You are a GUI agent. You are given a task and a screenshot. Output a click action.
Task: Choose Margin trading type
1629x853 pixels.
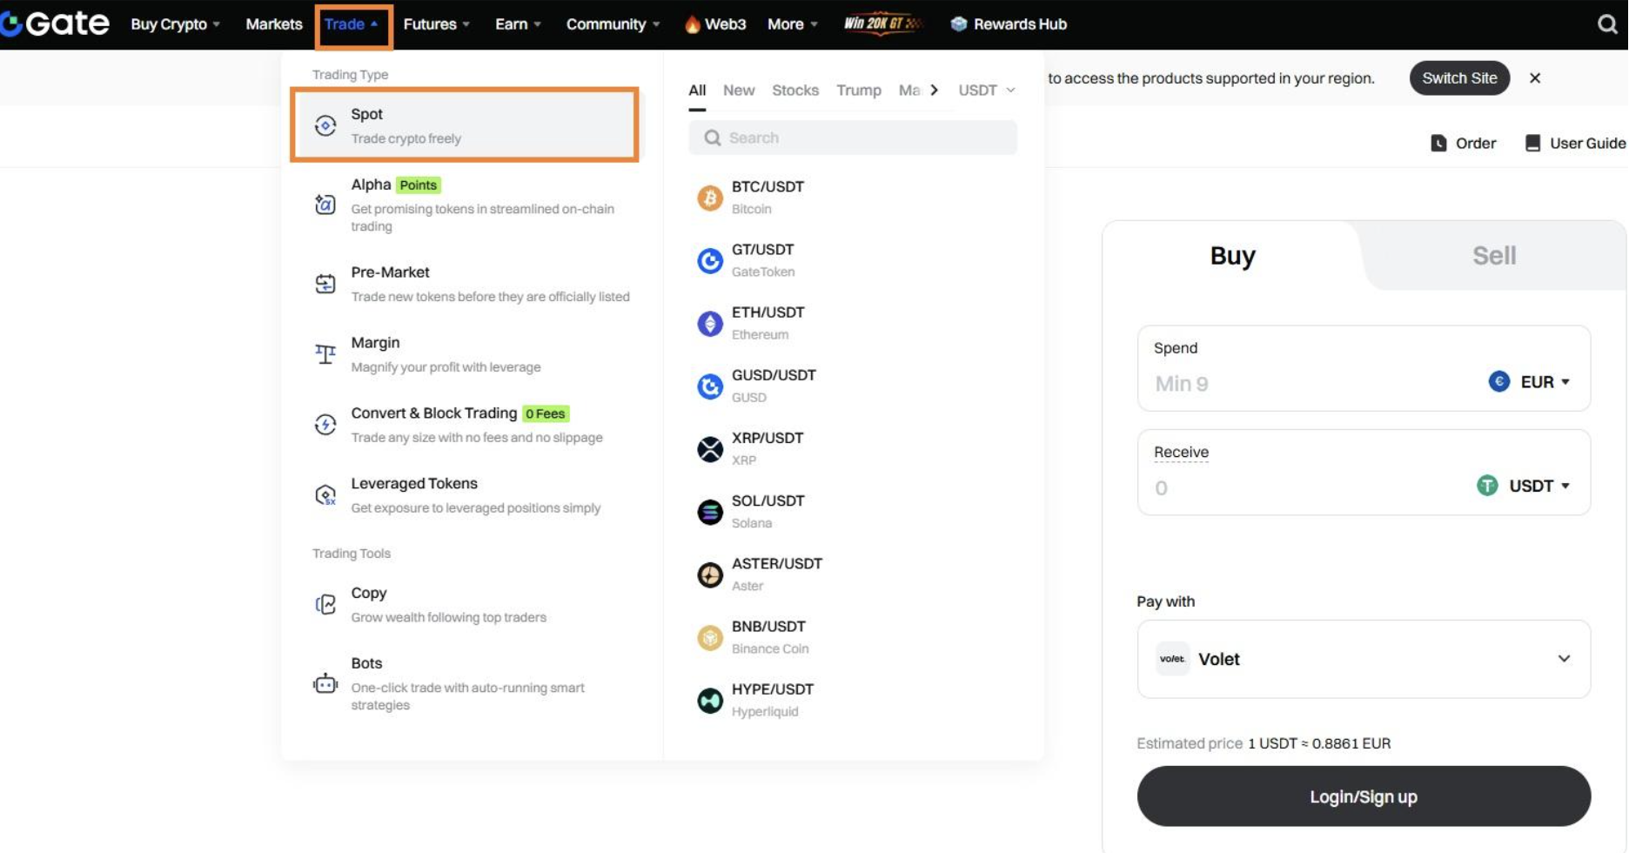(472, 354)
